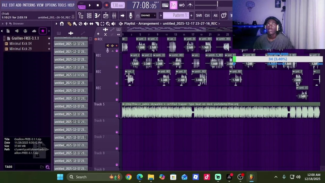
Task: Open the typing keyboard to piano icon
Action: (x=165, y=5)
